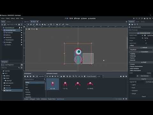Click the Copy frames icon in SpriteFrames
The width and height of the screenshot is (153, 115).
(x=67, y=76)
